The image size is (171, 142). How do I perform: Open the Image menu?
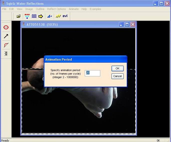coord(29,9)
